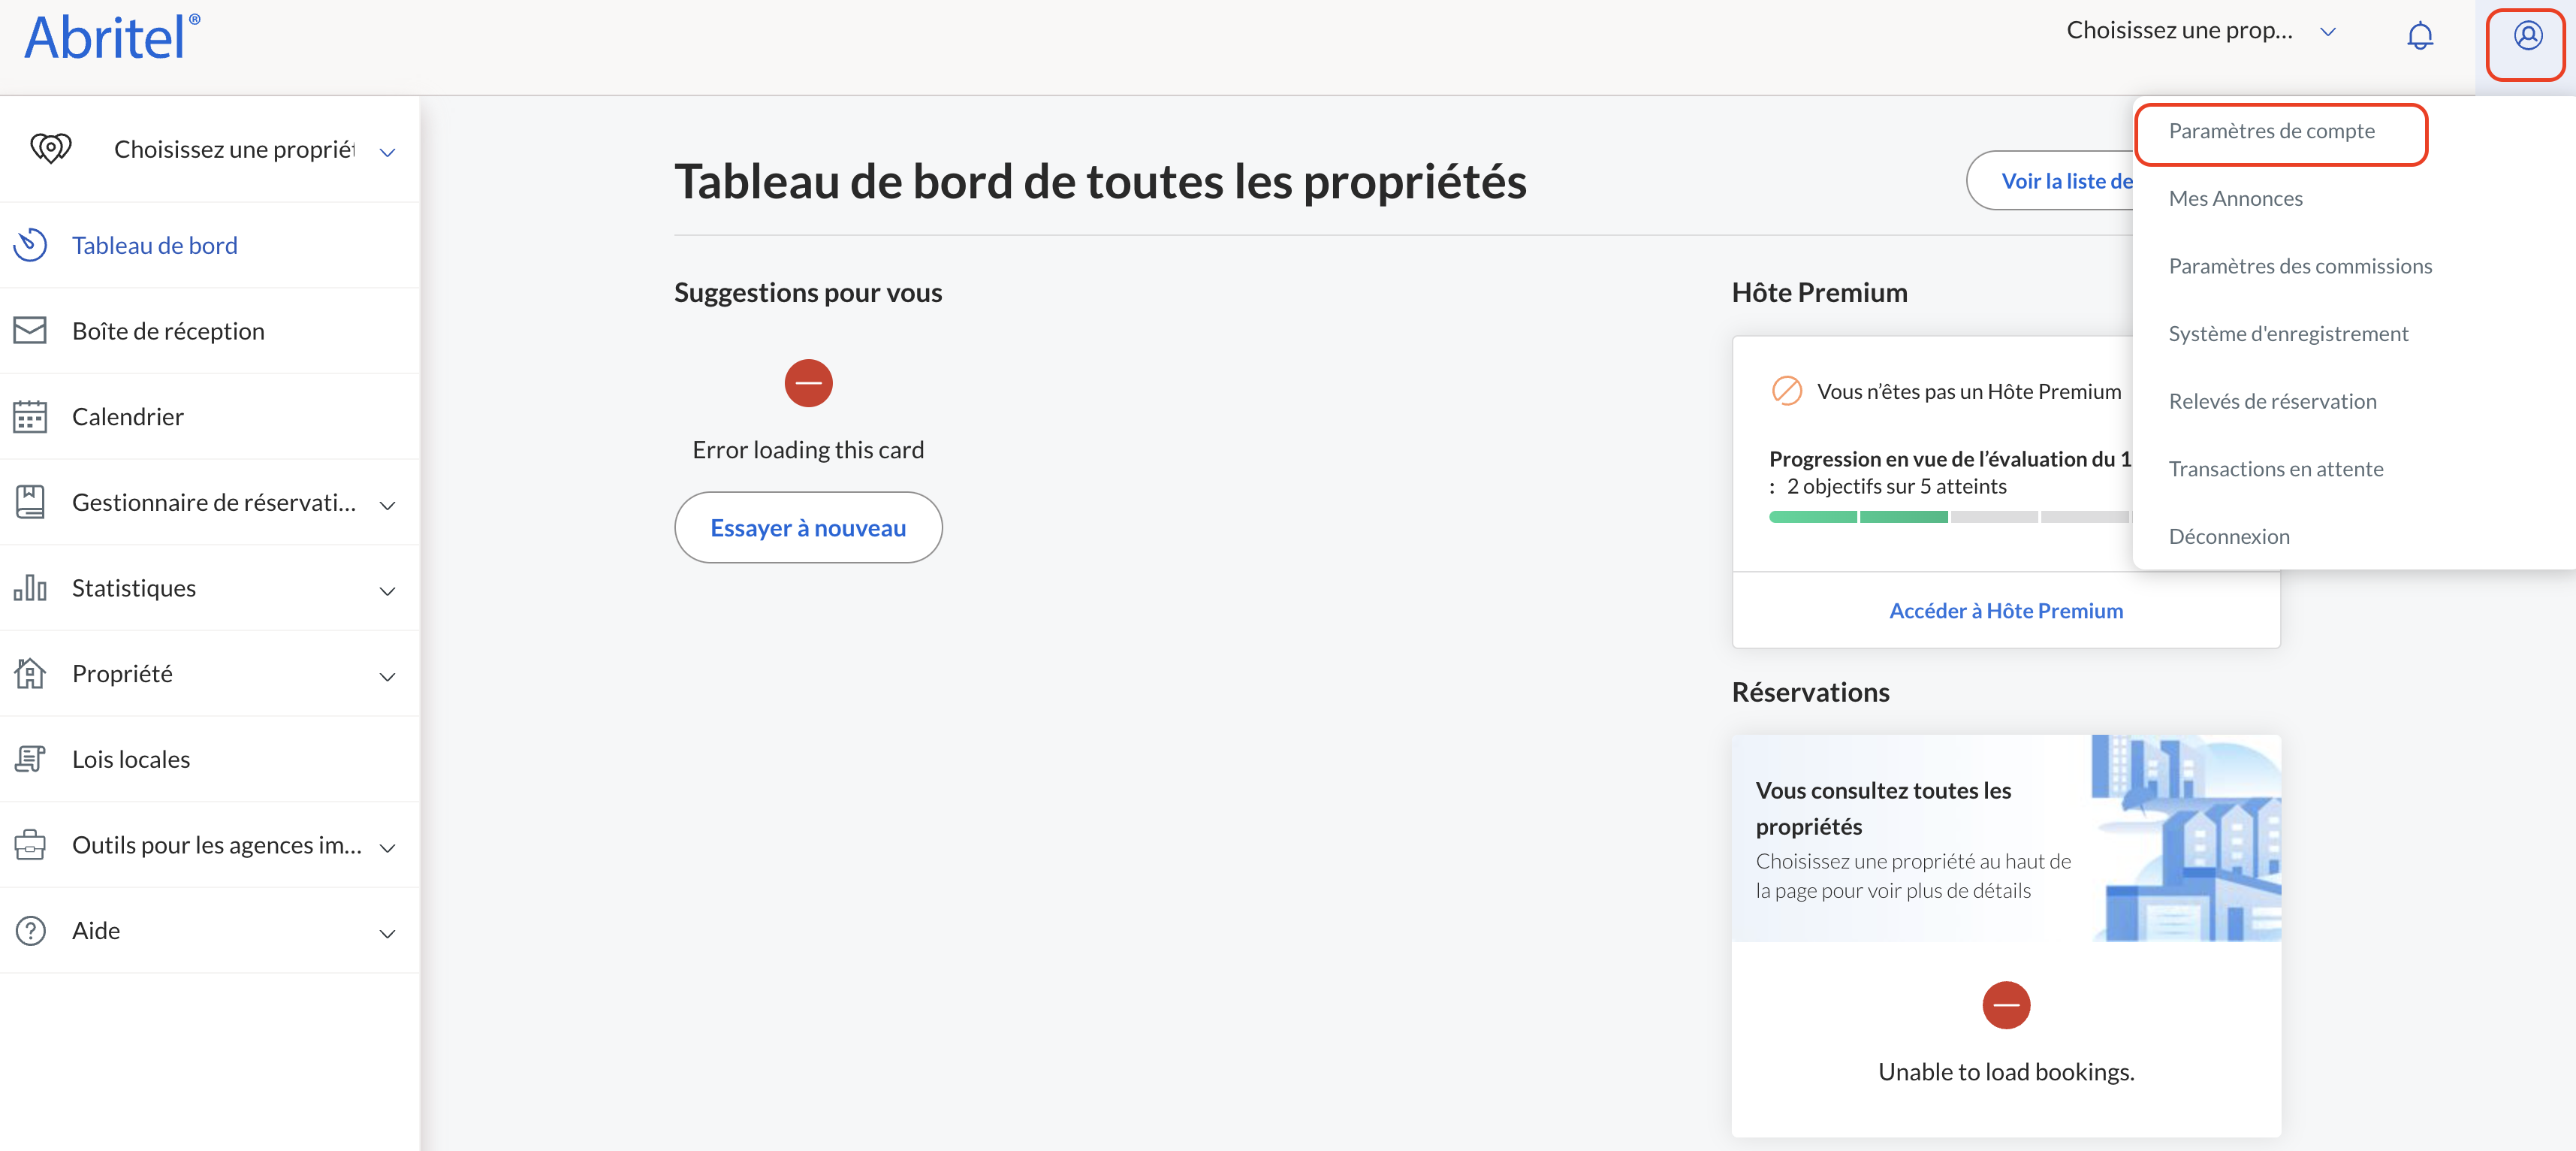Select Paramètres de compte menu item
The image size is (2576, 1151).
[x=2271, y=131]
